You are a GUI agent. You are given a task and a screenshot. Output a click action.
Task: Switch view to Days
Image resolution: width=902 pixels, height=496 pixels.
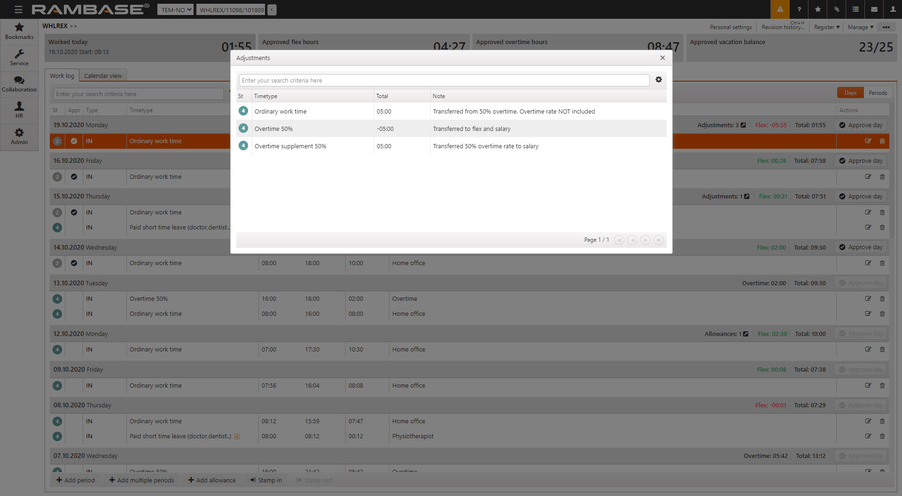click(x=850, y=93)
